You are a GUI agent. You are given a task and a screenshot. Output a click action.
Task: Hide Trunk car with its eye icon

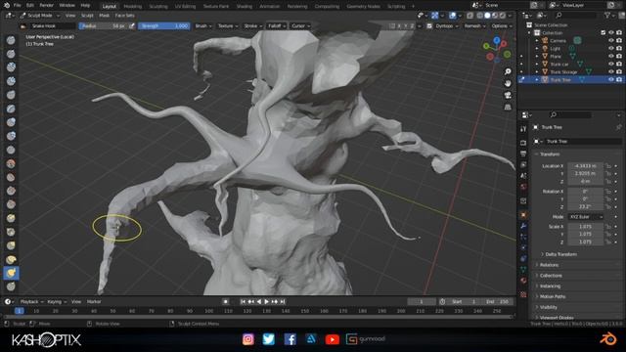pos(610,64)
